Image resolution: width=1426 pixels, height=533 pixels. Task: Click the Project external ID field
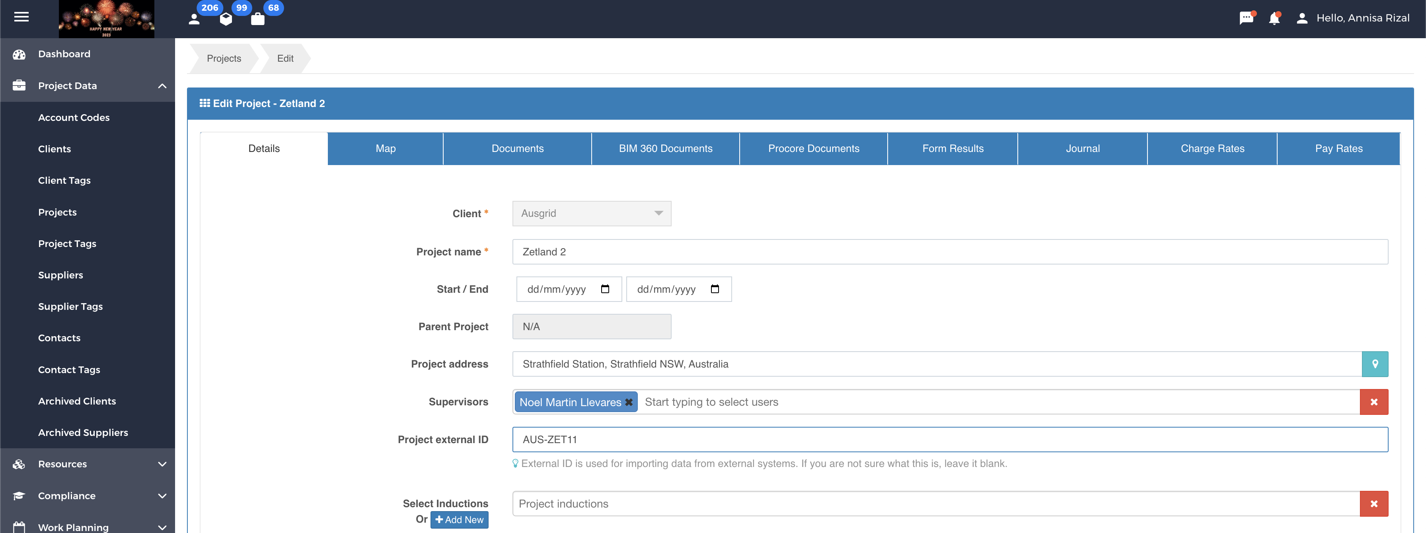coord(950,440)
